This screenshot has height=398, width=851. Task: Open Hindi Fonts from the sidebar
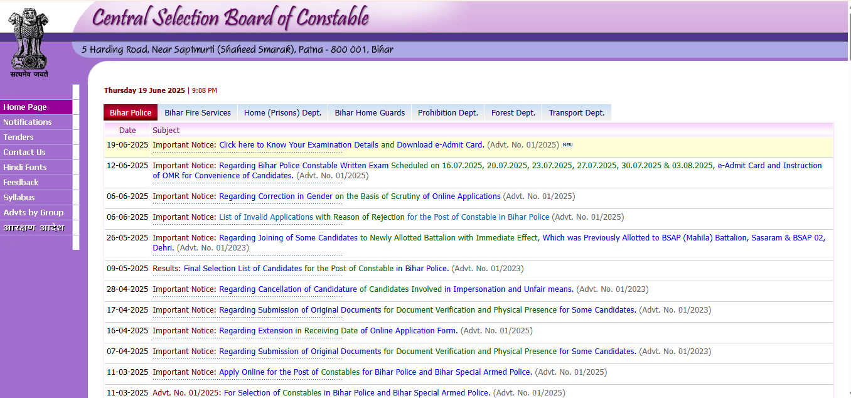coord(36,168)
